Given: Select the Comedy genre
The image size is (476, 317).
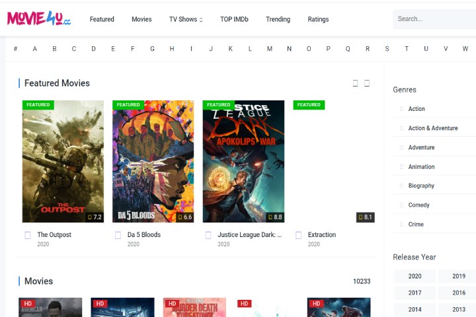Looking at the screenshot, I should pyautogui.click(x=418, y=205).
